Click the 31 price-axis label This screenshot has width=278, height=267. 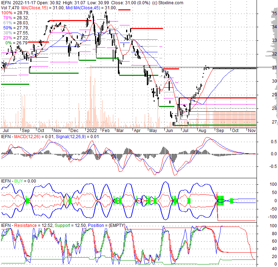coord(274,68)
